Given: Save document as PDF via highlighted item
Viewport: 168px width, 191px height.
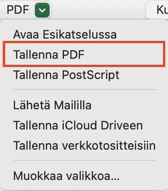Looking at the screenshot, I should pos(84,54).
